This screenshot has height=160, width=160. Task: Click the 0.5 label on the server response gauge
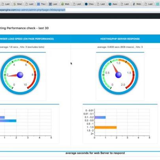pyautogui.click(x=107, y=73)
